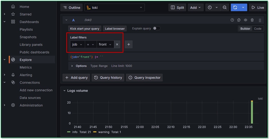
Task: Collapse the Connections sidebar section
Action: (5, 82)
